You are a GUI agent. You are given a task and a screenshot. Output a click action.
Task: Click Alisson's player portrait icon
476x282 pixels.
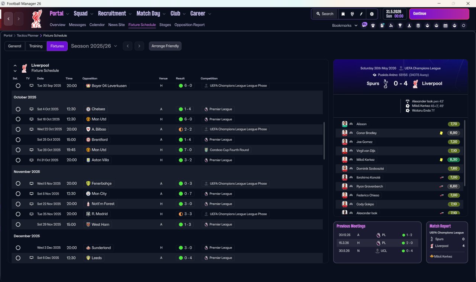345,124
